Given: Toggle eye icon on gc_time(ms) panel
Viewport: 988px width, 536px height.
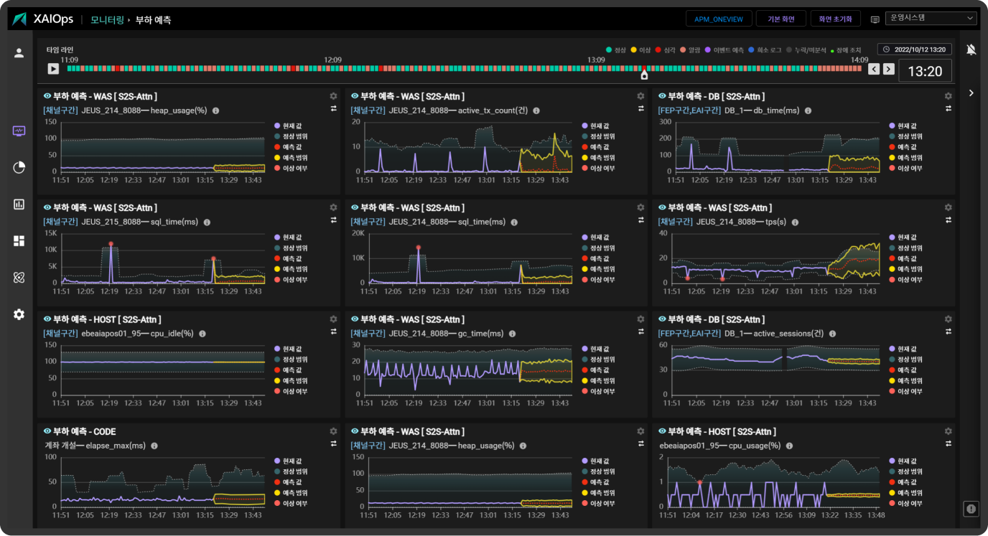Looking at the screenshot, I should [355, 319].
